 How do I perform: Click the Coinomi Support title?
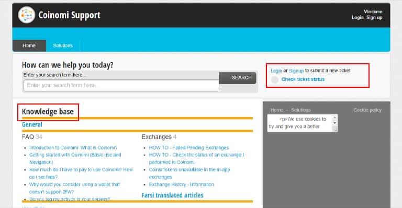point(69,15)
